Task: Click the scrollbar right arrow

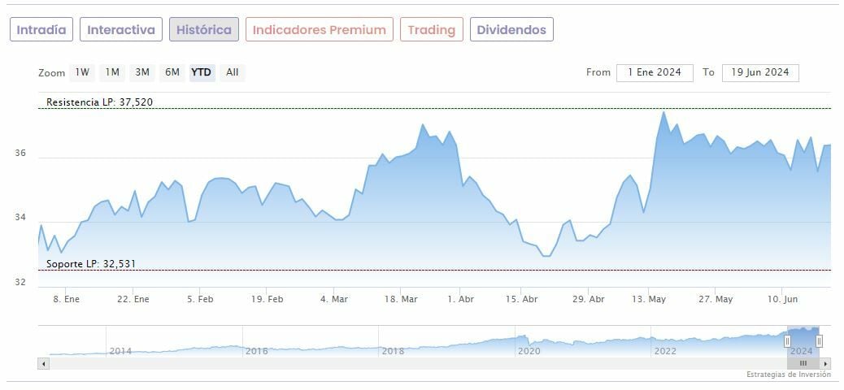Action: tap(826, 364)
